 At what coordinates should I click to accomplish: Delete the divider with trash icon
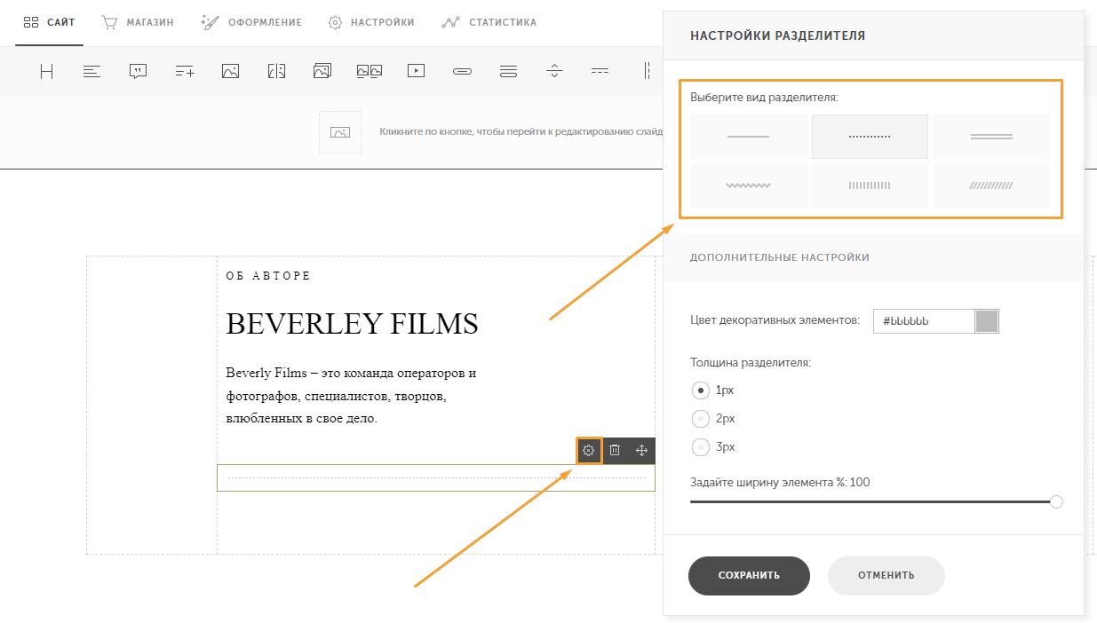coord(615,451)
